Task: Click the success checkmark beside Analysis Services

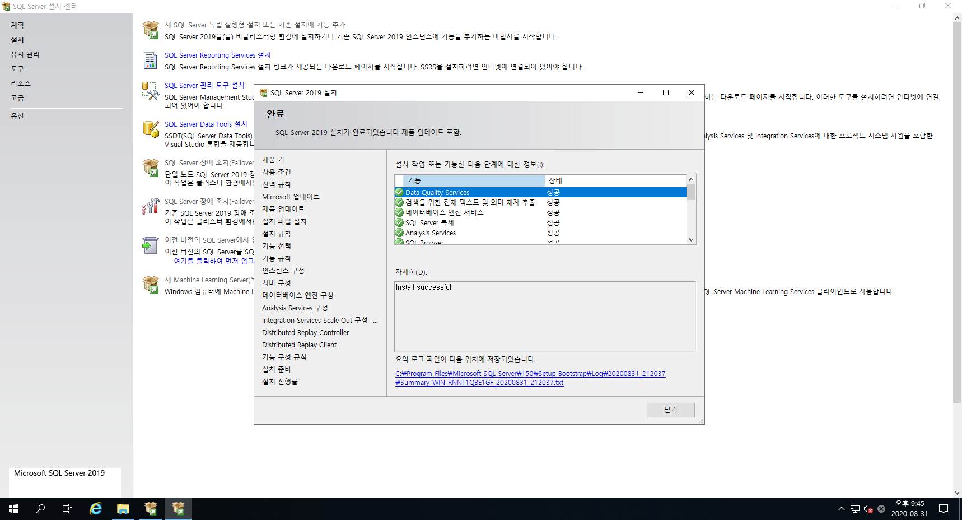Action: tap(399, 233)
